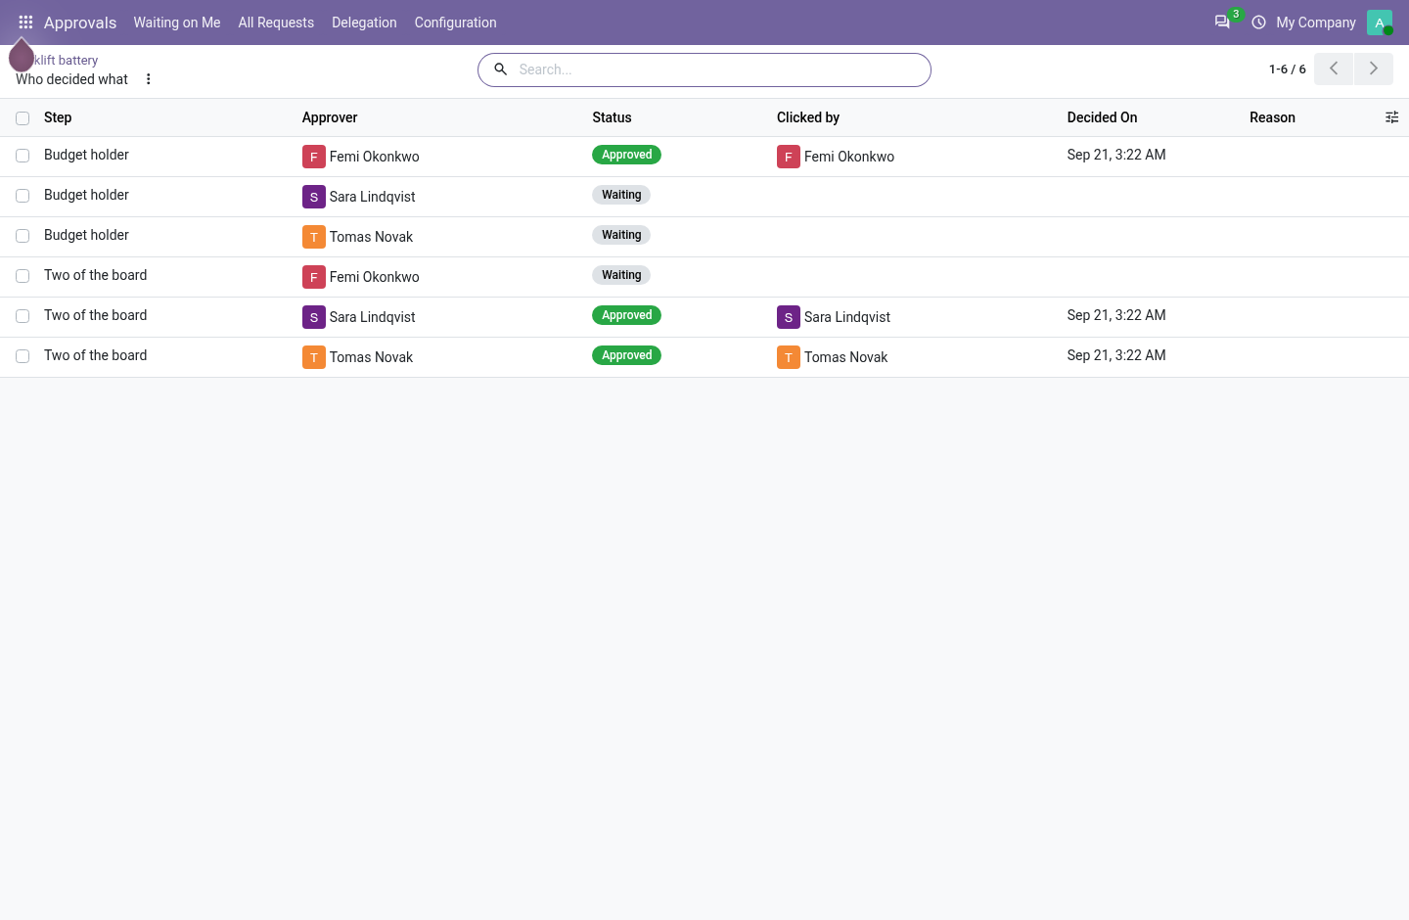Click Tomas Novak avatar in the Clicked by column
1409x920 pixels.
[x=788, y=357]
